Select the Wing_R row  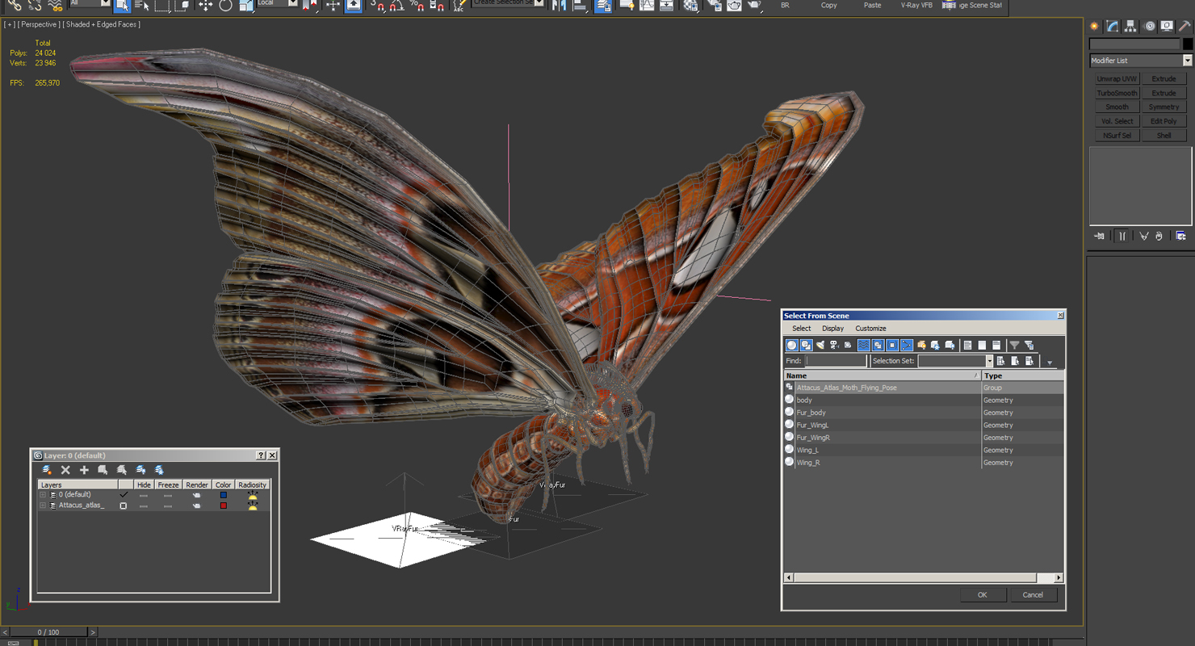pos(924,463)
